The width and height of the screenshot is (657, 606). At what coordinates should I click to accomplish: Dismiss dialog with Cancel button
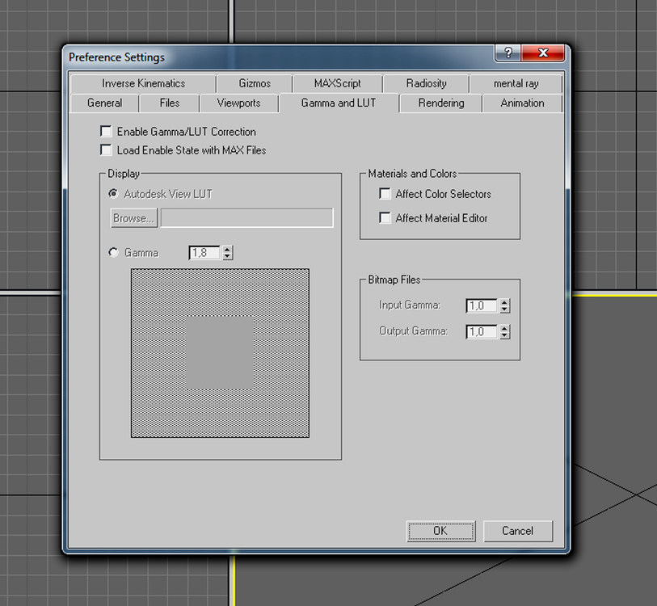pyautogui.click(x=518, y=531)
